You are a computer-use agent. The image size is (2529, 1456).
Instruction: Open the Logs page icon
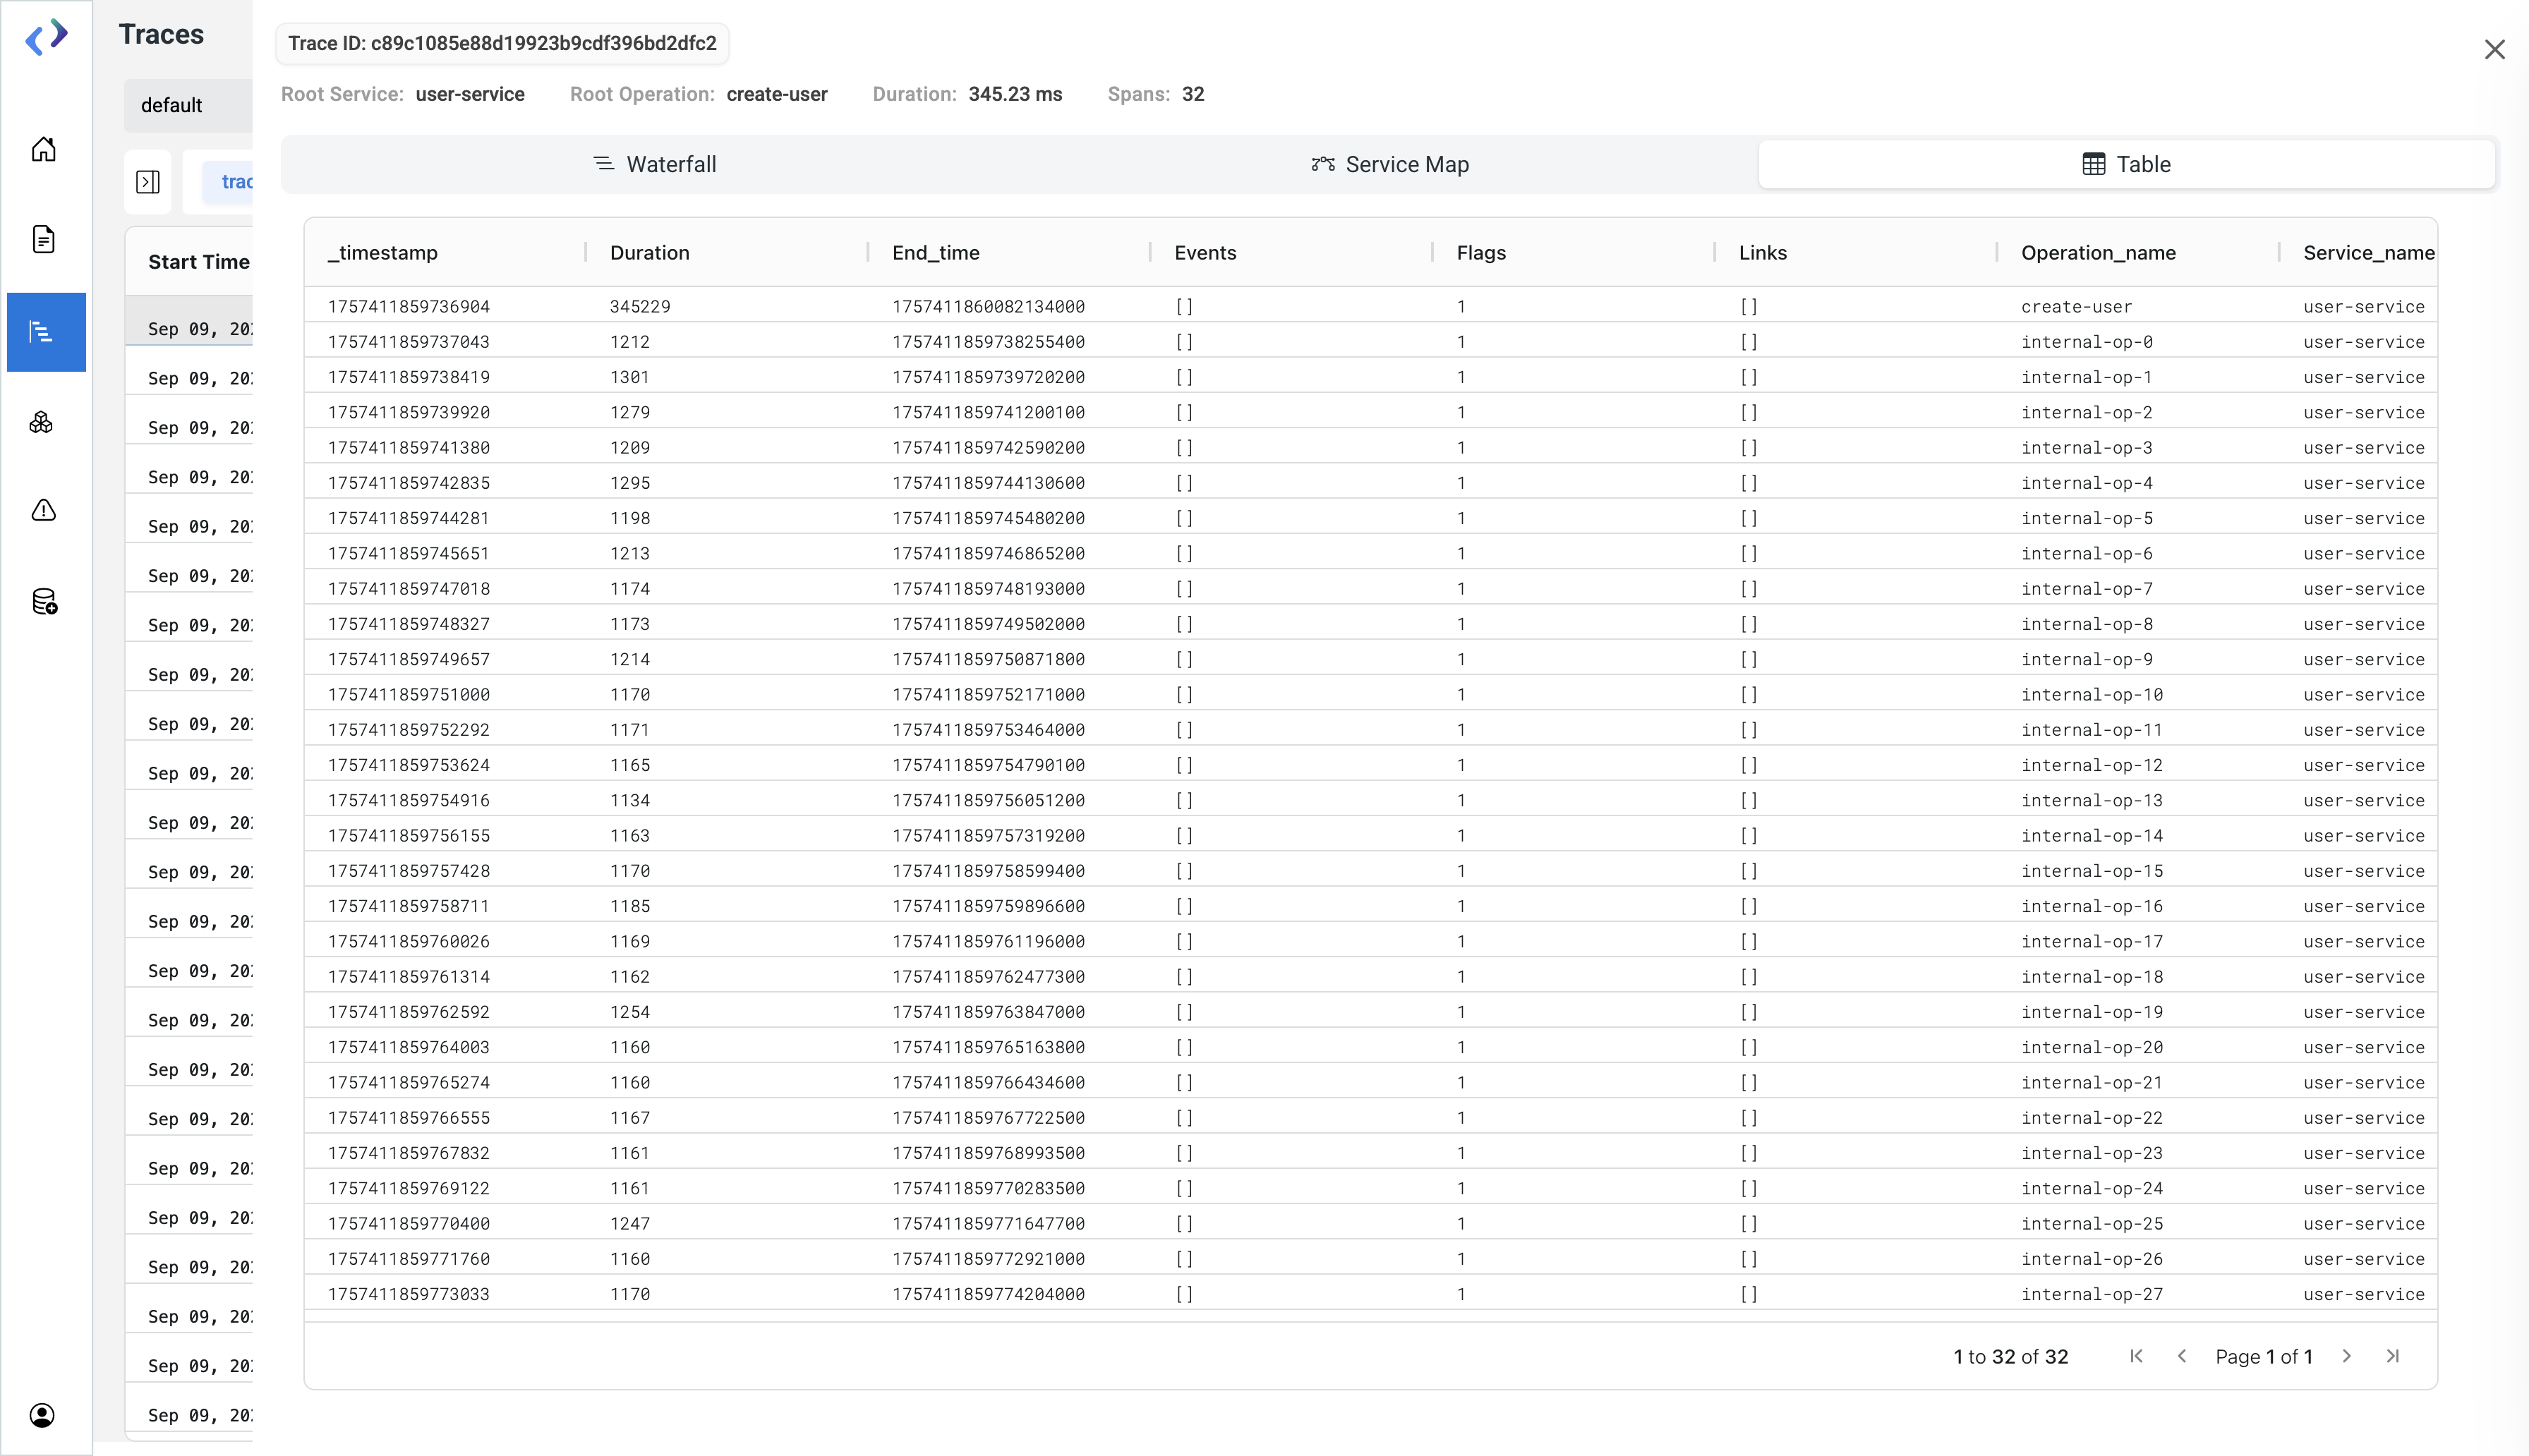point(43,240)
